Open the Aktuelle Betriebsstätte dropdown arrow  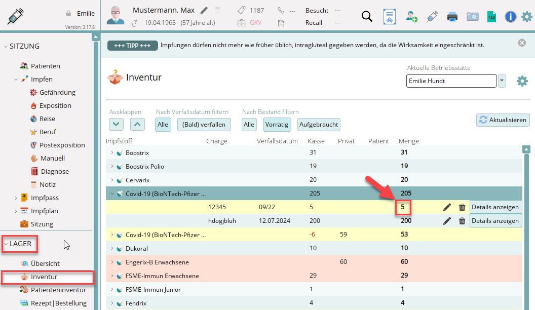coord(502,81)
